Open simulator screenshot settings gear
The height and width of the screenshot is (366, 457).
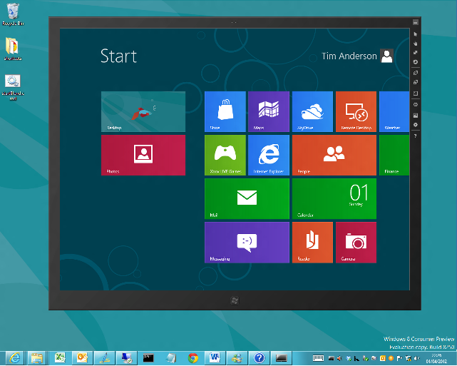(x=416, y=125)
